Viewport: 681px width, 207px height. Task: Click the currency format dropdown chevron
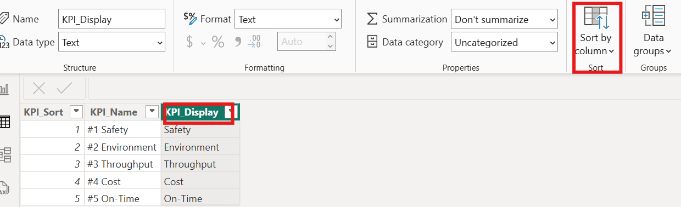point(203,43)
